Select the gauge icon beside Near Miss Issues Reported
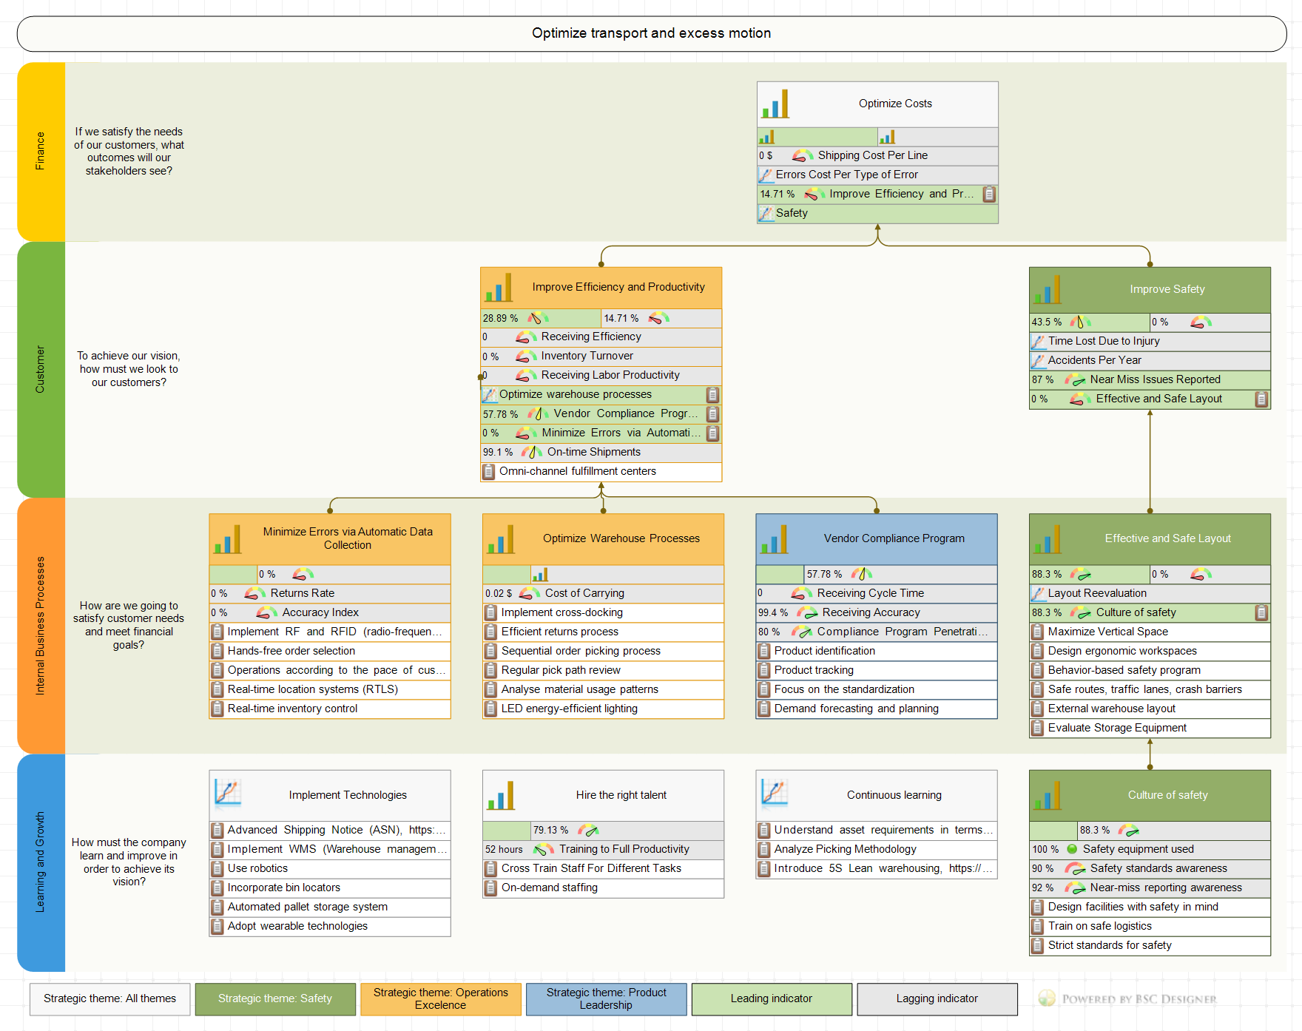Viewport: 1302px width, 1031px height. pos(1075,379)
